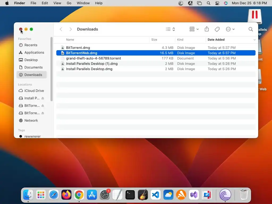Viewport: 272px width, 204px height.
Task: Open the list view switcher dropdown
Action: 170,29
